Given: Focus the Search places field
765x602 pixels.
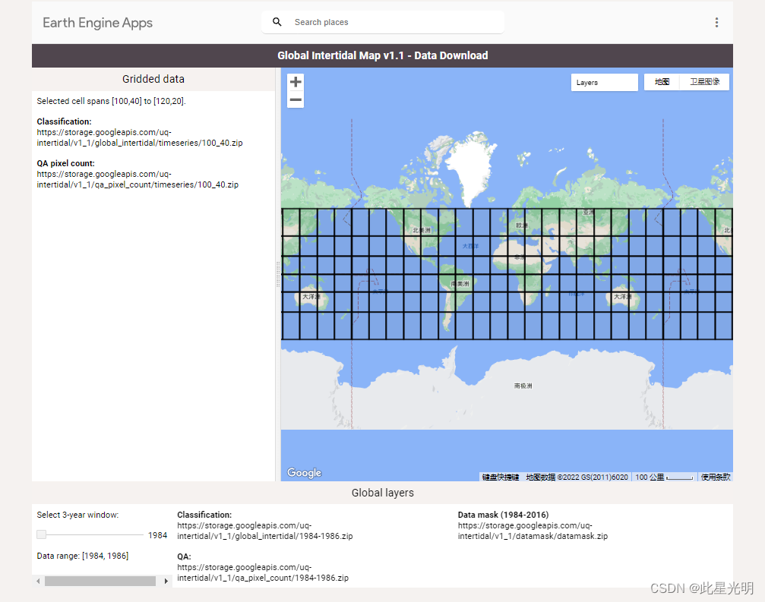Looking at the screenshot, I should 383,23.
